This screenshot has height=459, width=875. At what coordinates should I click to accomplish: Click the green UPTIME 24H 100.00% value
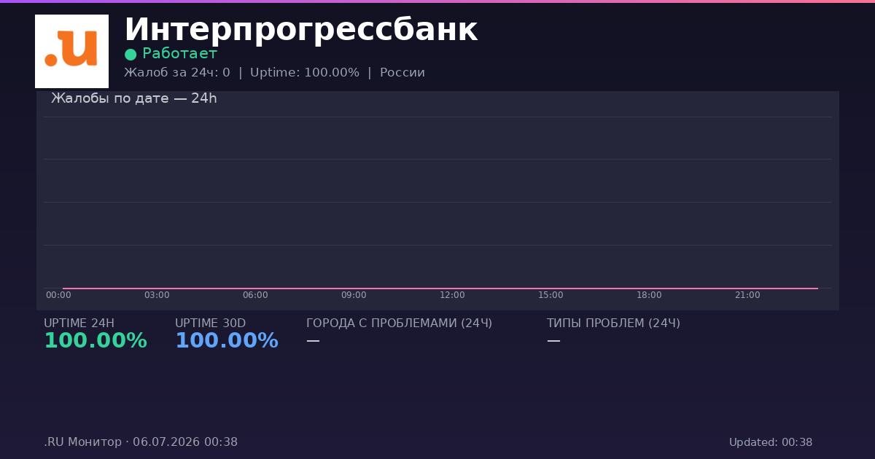point(96,341)
